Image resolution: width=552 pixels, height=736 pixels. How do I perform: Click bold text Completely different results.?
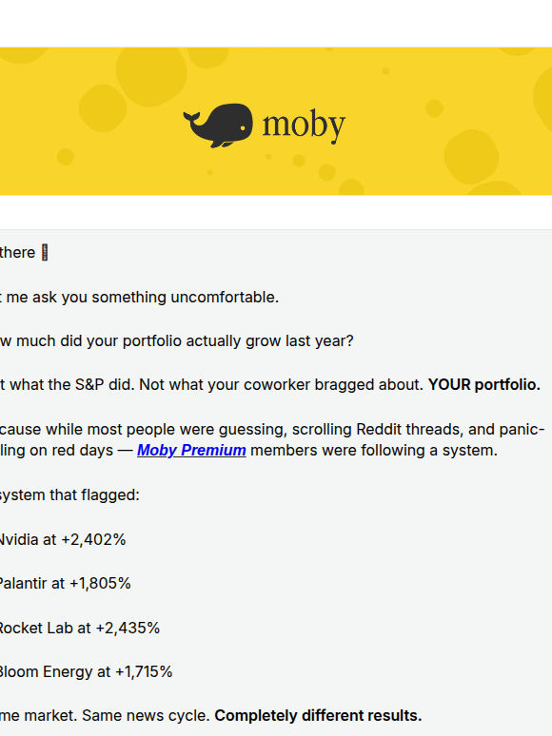pos(318,716)
